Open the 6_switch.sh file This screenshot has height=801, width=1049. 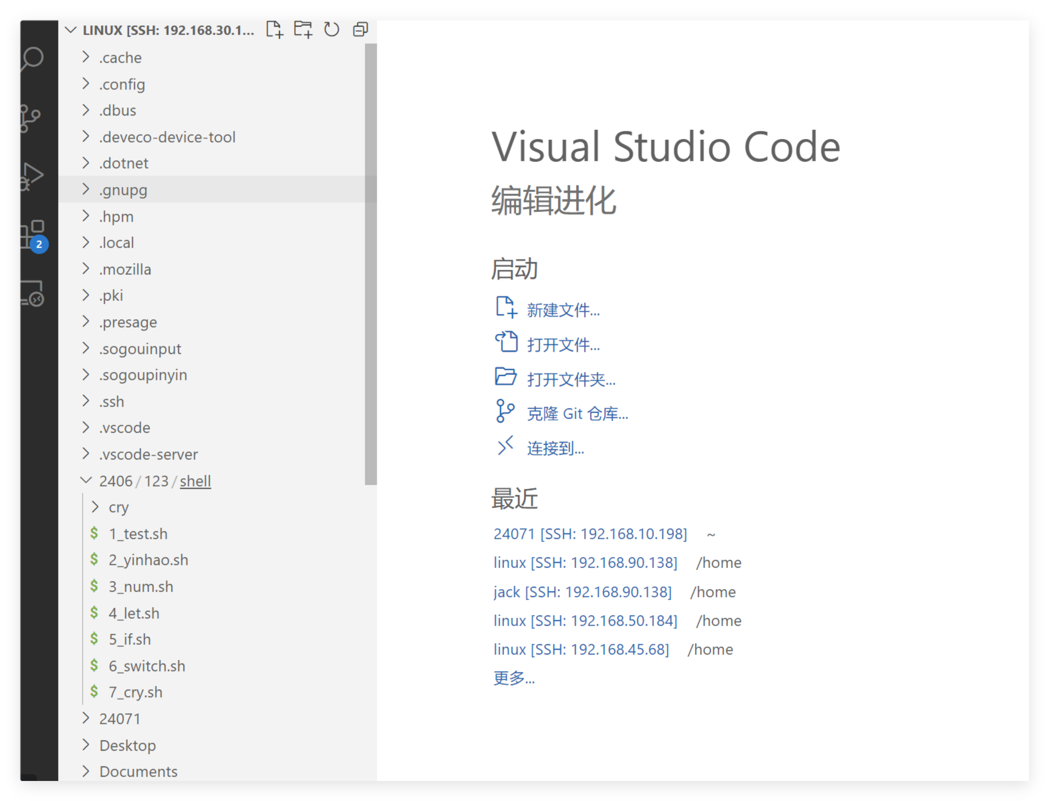147,666
